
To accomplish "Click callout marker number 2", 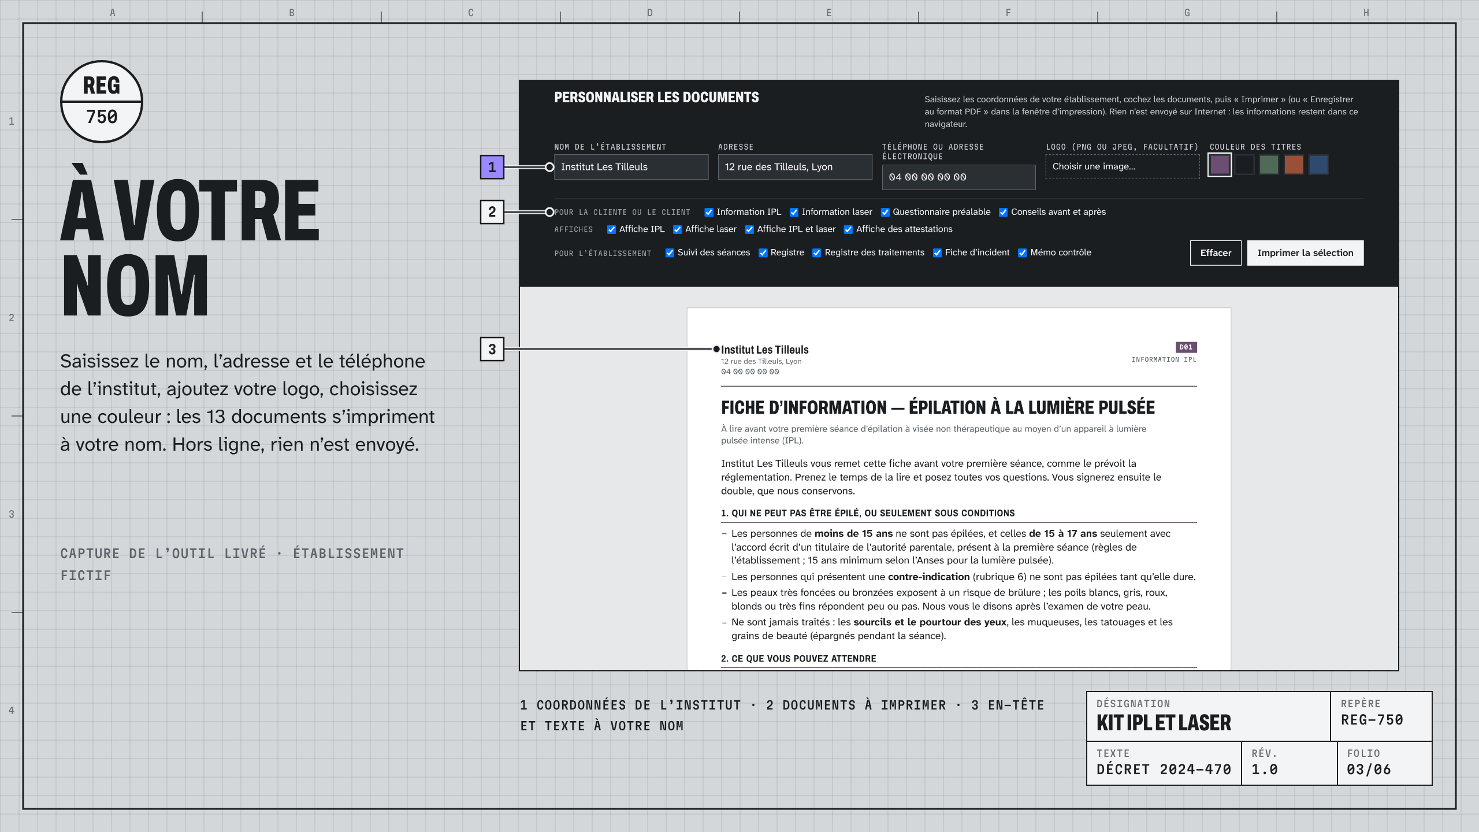I will 492,212.
